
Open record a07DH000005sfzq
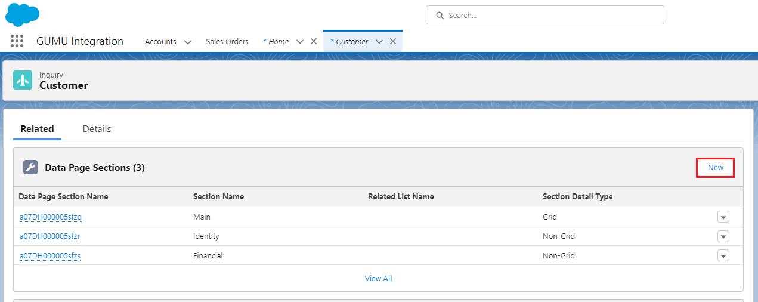(x=51, y=217)
